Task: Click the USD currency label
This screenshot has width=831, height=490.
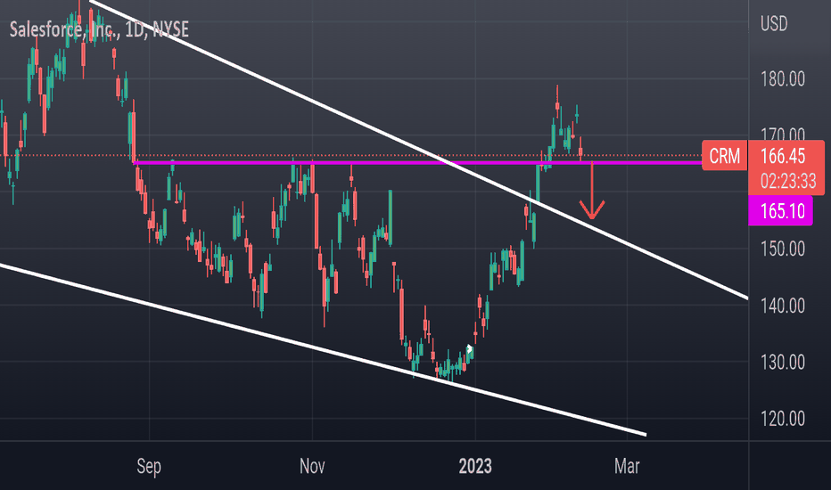Action: point(774,24)
